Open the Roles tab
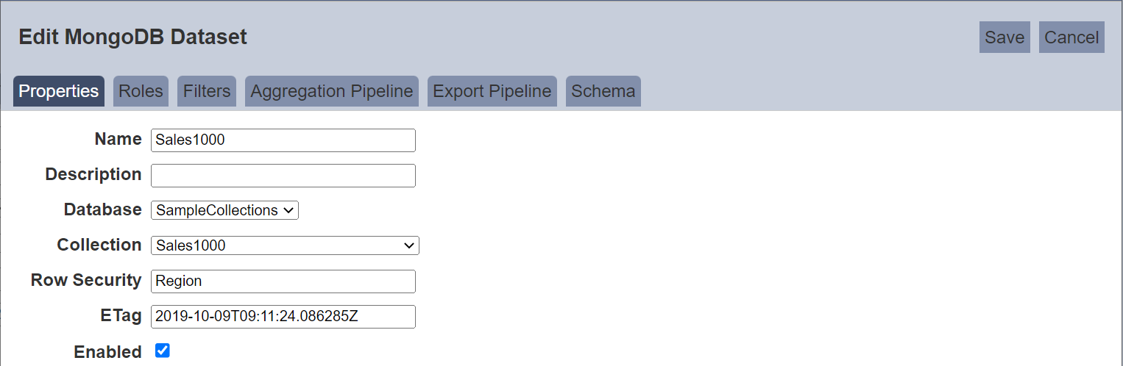This screenshot has height=366, width=1123. [141, 91]
